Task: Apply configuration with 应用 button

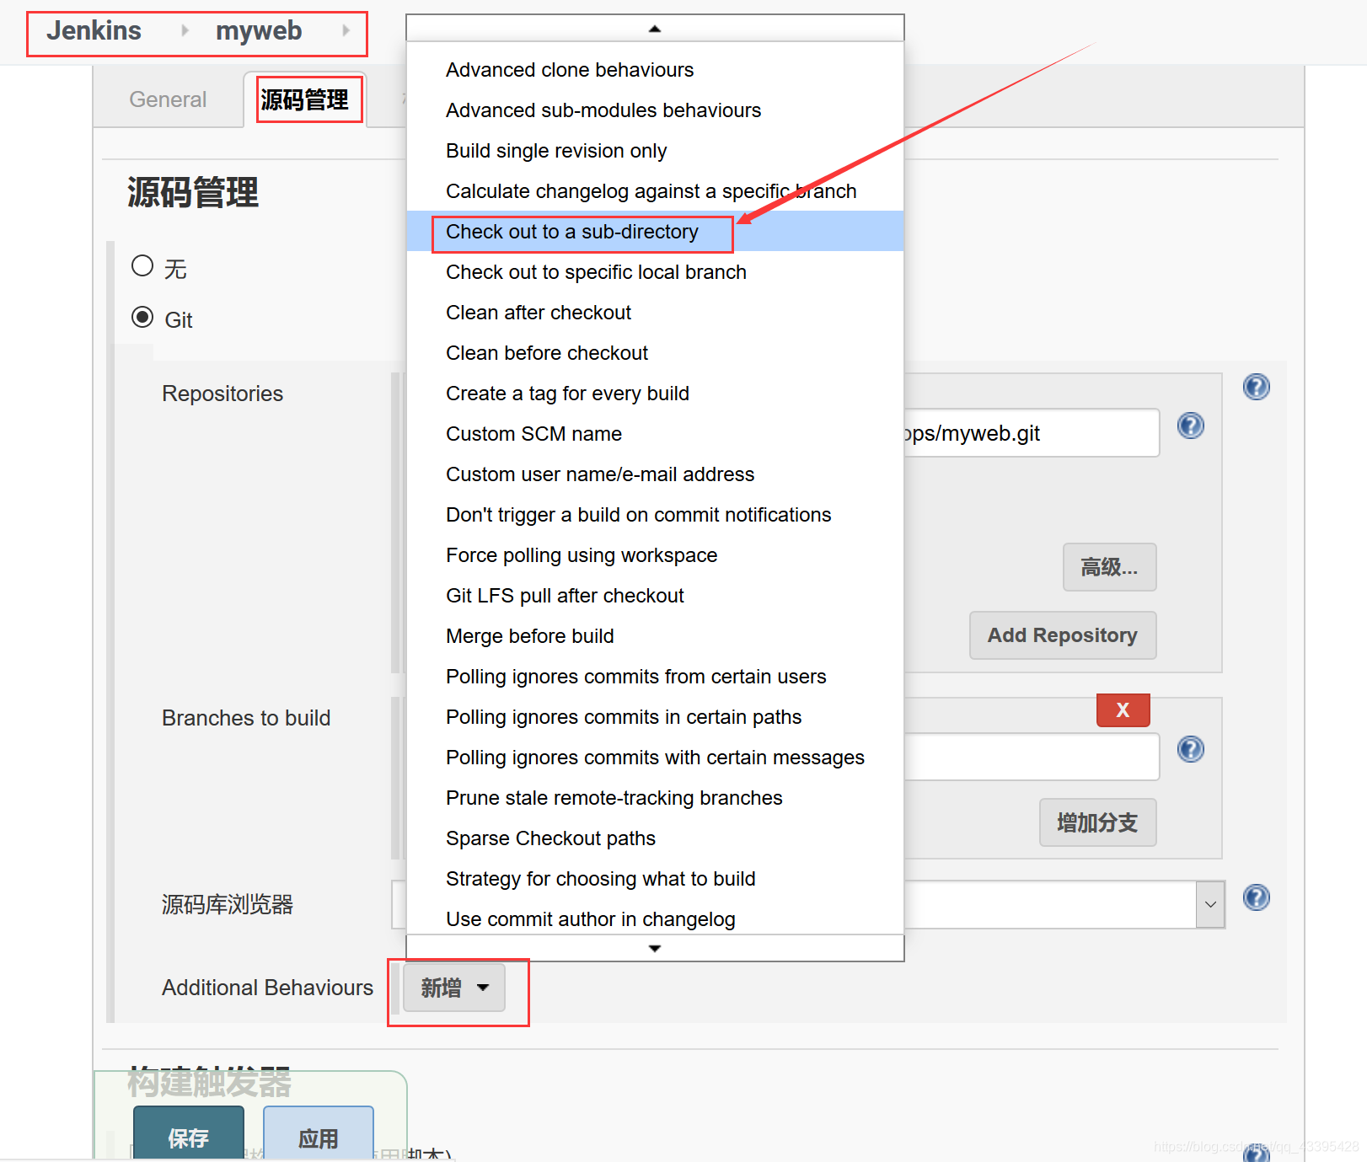Action: (319, 1134)
